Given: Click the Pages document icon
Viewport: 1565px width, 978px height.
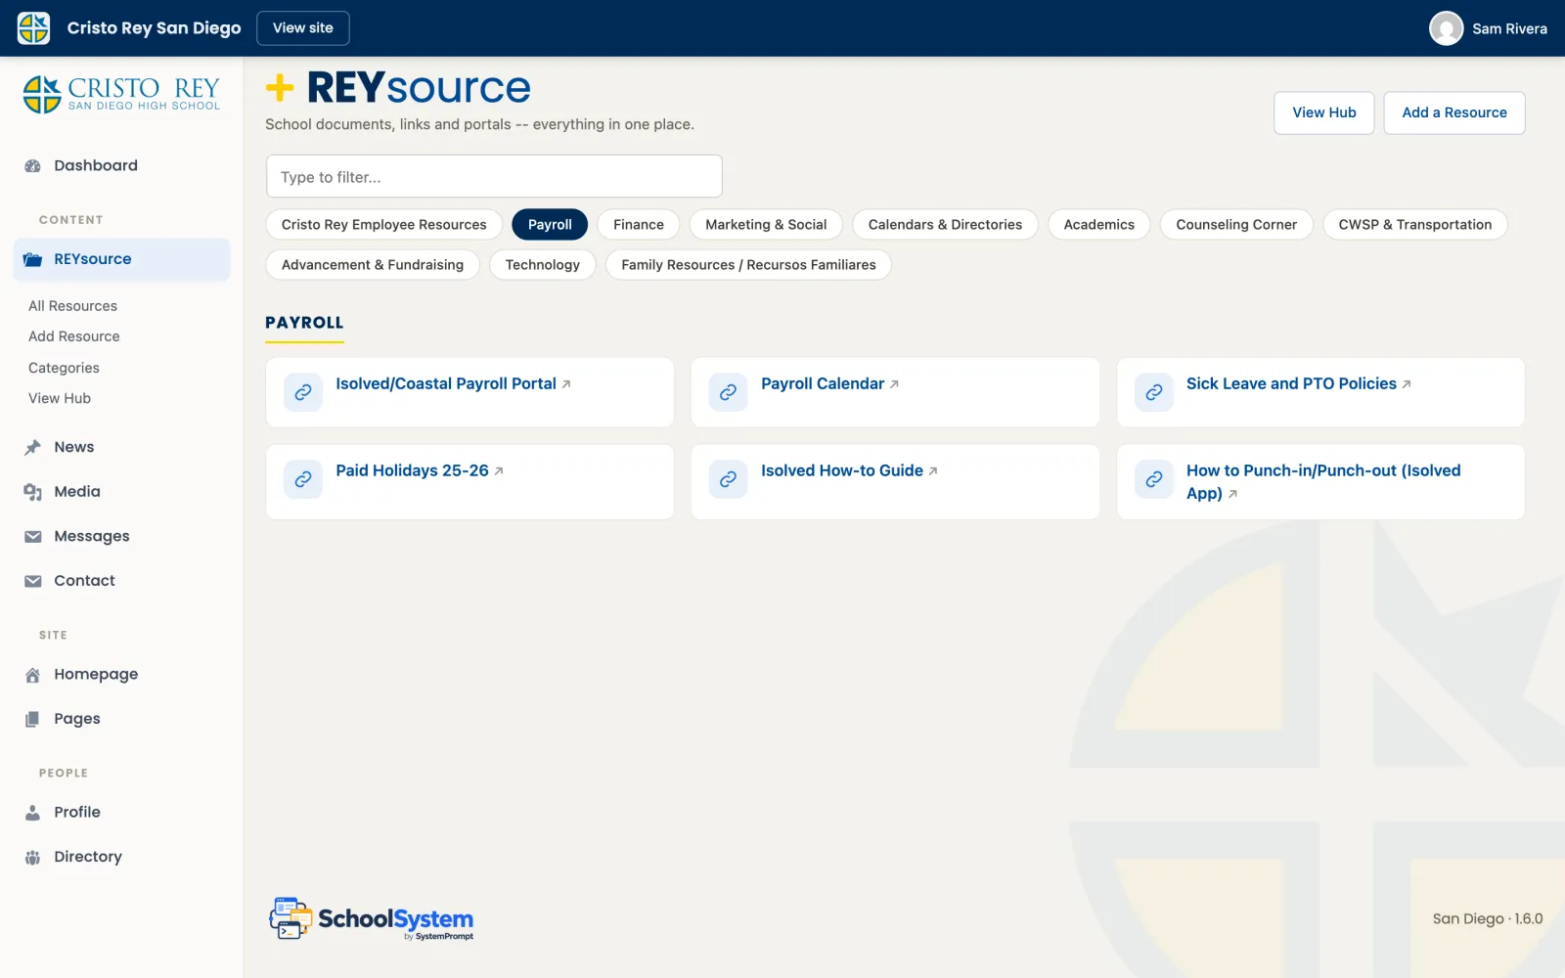Looking at the screenshot, I should (33, 719).
